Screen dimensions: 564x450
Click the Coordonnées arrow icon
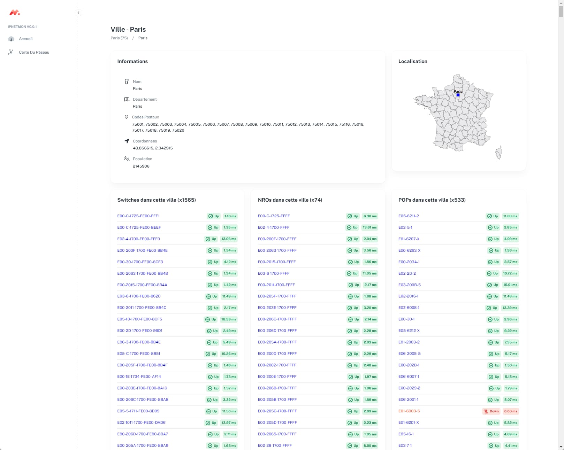point(127,141)
